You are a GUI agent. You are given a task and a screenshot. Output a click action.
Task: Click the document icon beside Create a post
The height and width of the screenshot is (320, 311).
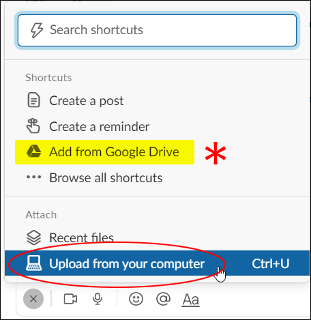click(x=34, y=100)
